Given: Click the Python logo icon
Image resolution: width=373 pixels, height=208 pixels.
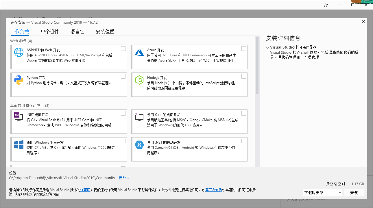Looking at the screenshot, I should point(19,80).
